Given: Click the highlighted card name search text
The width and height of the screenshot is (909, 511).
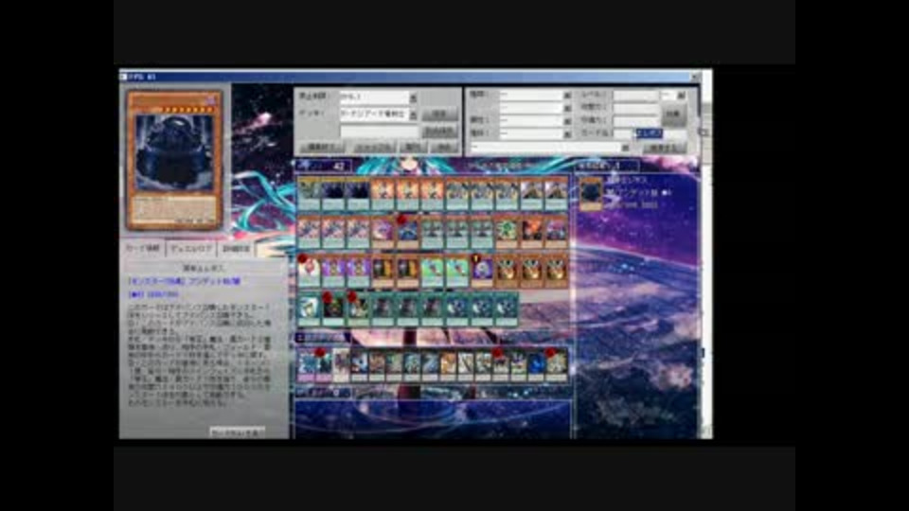Looking at the screenshot, I should pos(649,133).
